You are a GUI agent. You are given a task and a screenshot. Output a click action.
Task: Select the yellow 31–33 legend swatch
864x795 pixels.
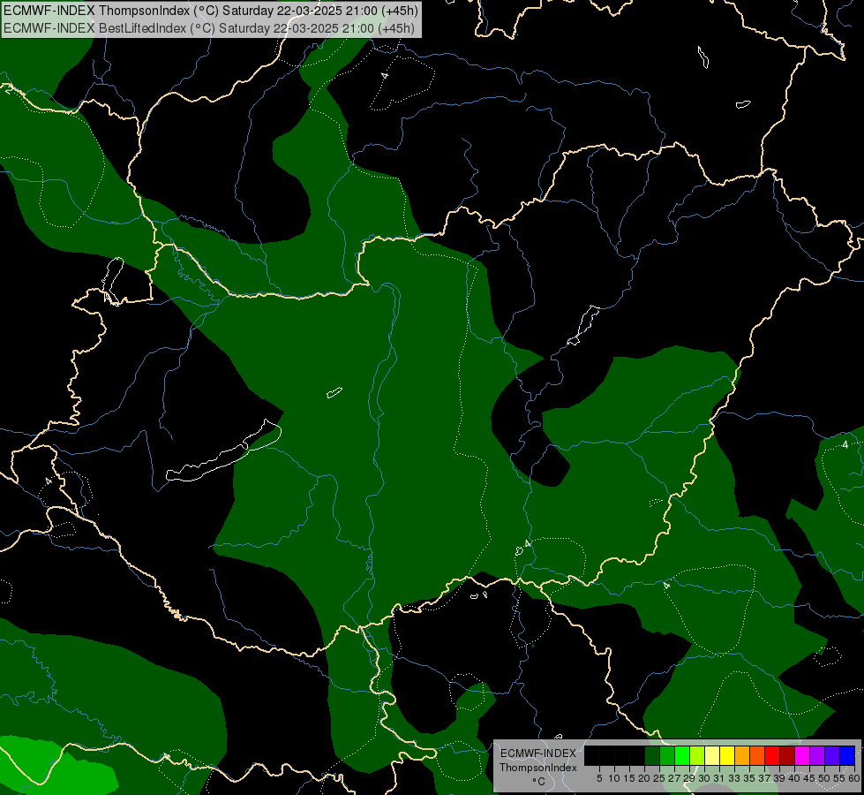pos(727,755)
